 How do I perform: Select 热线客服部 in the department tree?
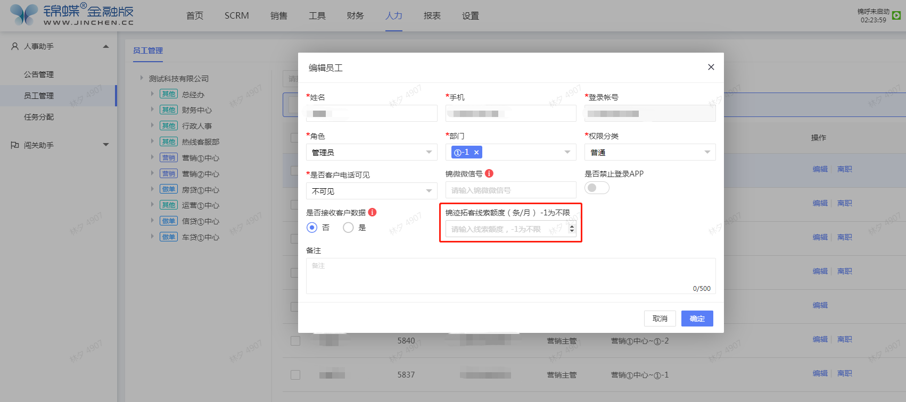(201, 142)
